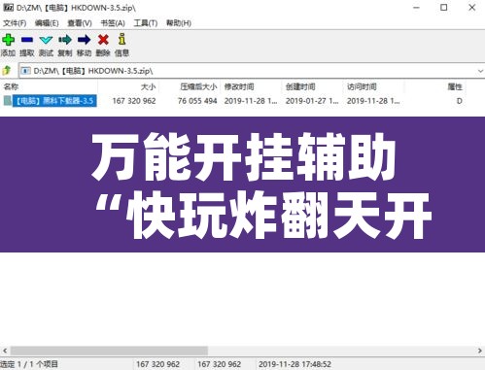Sort by Modified (修改时间) column header
Image resolution: width=485 pixels, height=370 pixels.
click(251, 86)
